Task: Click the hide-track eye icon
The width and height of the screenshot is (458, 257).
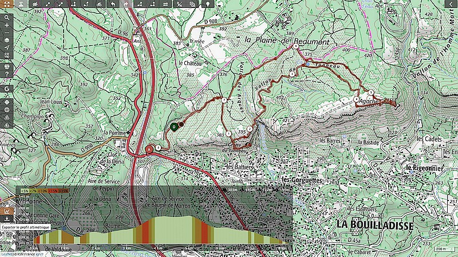Action: tap(35, 4)
